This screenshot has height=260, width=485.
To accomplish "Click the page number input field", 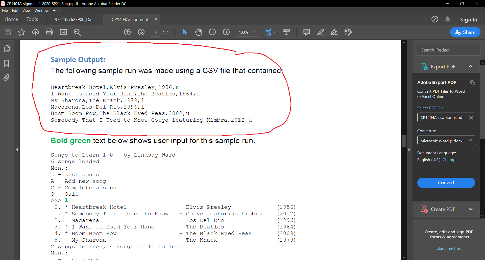I will pyautogui.click(x=155, y=32).
